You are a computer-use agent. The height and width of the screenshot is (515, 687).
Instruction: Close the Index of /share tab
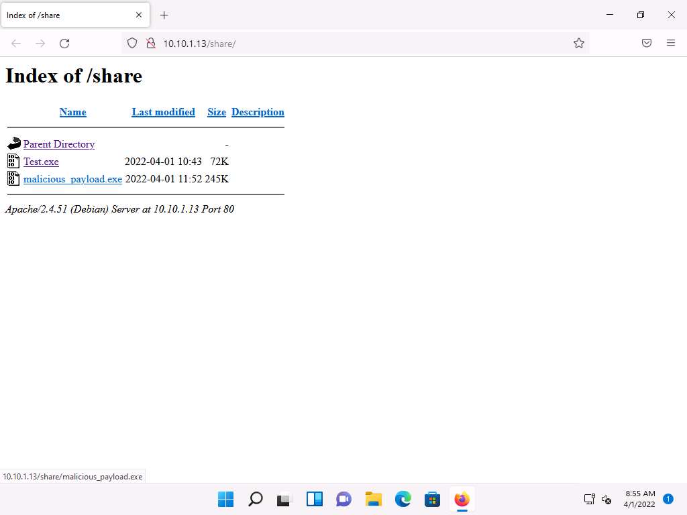point(139,15)
